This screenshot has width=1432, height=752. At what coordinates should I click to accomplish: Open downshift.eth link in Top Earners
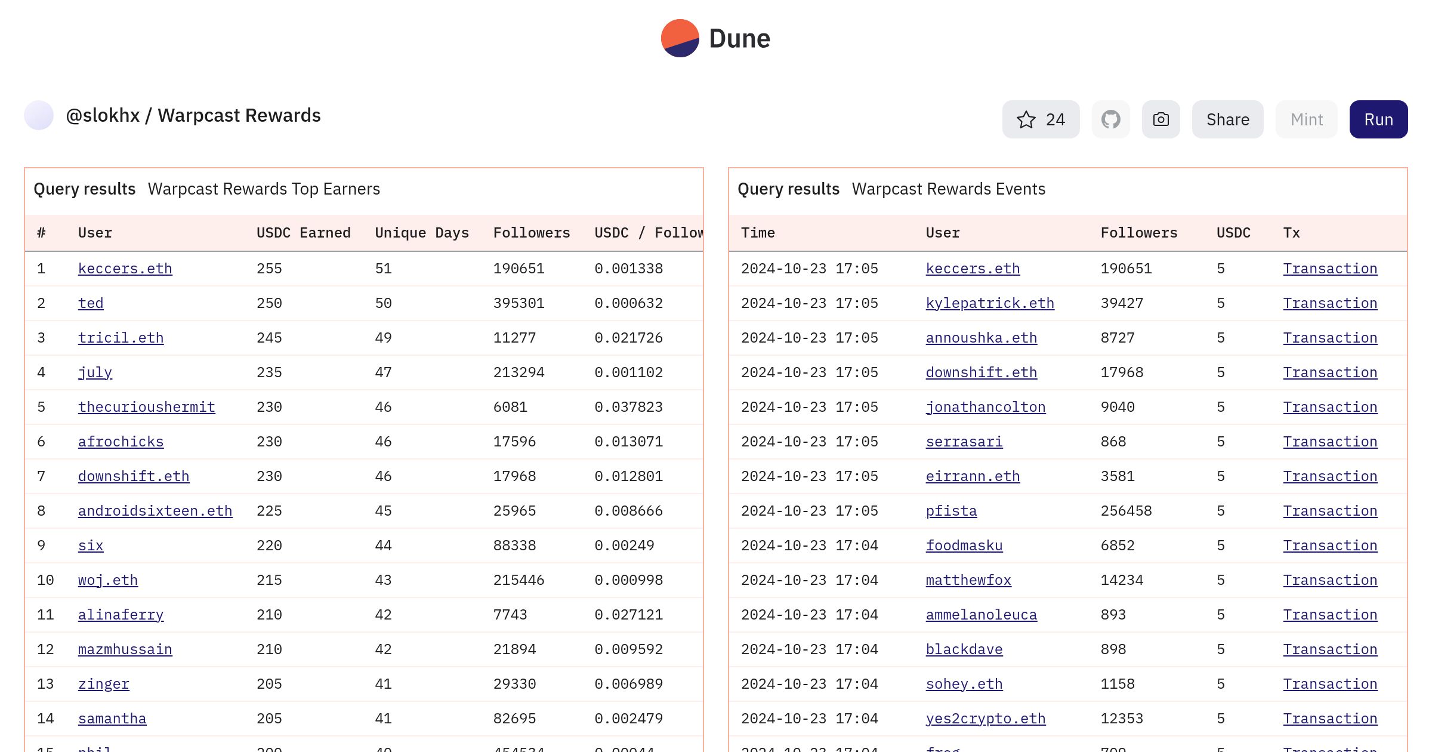tap(133, 476)
